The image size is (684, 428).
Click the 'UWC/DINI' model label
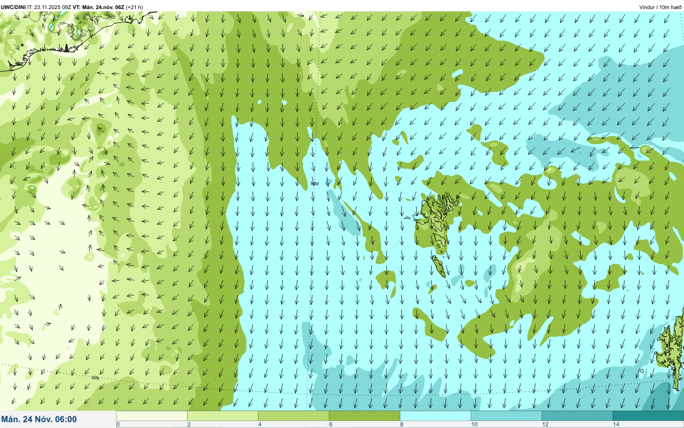(x=13, y=7)
